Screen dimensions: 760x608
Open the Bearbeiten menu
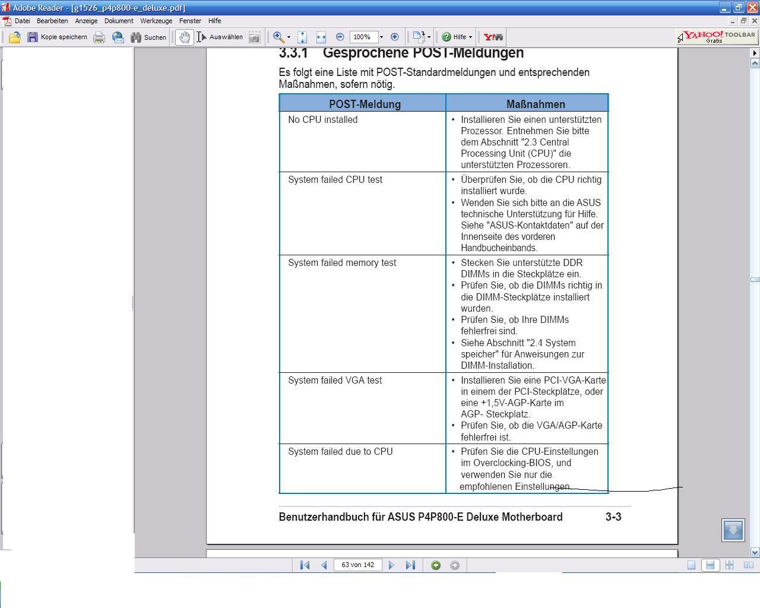click(x=52, y=21)
